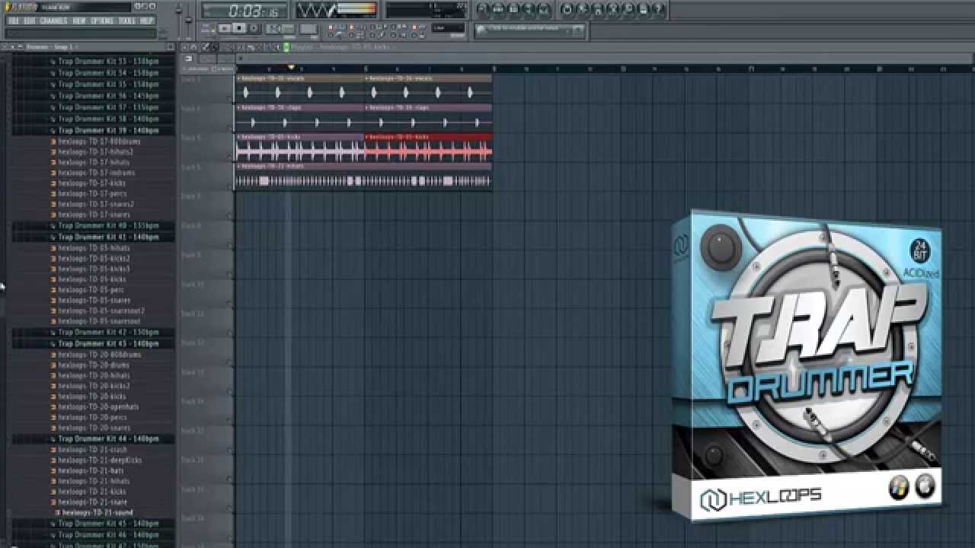Select the first hexloops-TD-36-vocals clip
The height and width of the screenshot is (548, 975).
click(299, 89)
